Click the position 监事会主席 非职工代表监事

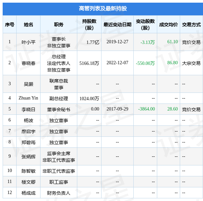coord(59,157)
